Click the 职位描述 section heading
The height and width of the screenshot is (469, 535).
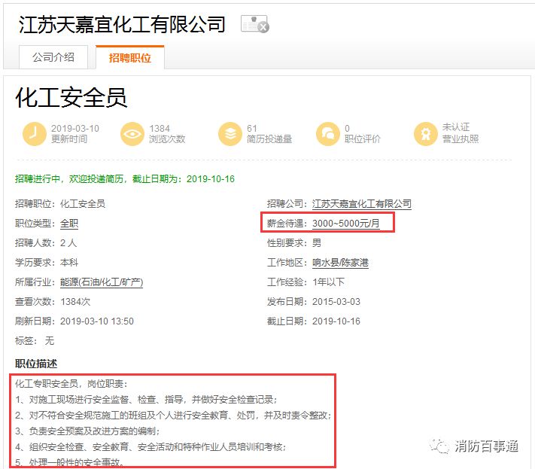pos(36,364)
